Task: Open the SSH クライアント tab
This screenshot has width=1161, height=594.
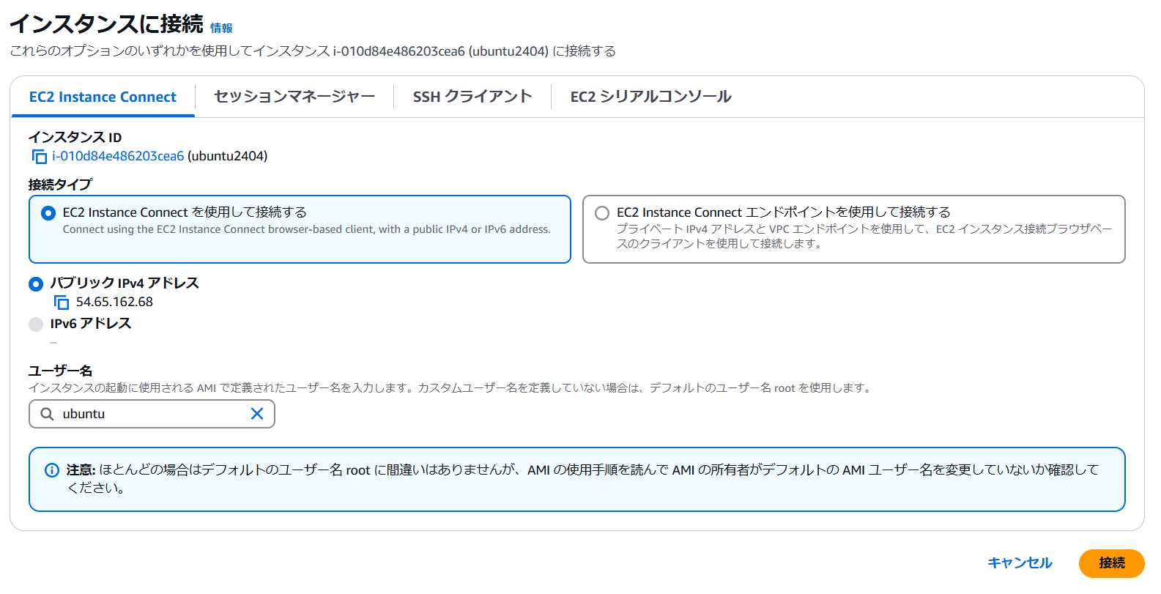Action: coord(472,97)
